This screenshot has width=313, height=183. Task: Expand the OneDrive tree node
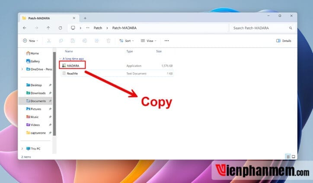coord(22,69)
